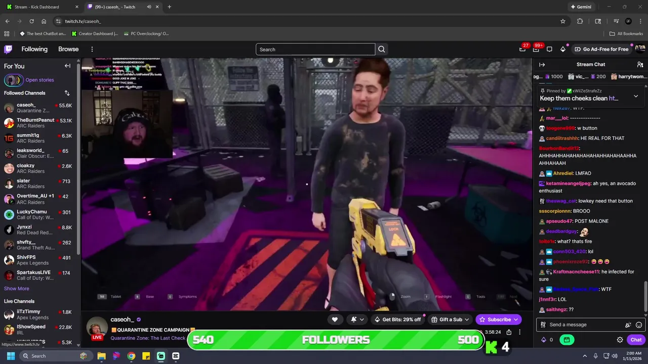Click the search magnifier button
Viewport: 648px width, 364px height.
[382, 49]
